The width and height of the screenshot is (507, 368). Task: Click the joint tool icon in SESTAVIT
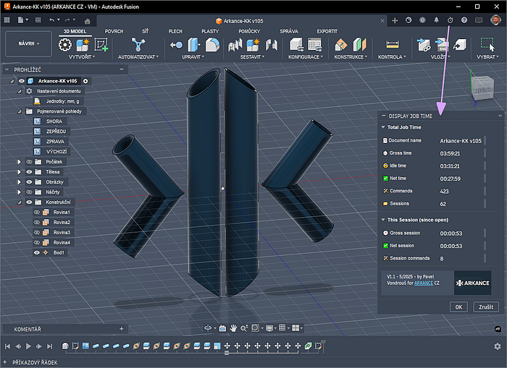[271, 45]
